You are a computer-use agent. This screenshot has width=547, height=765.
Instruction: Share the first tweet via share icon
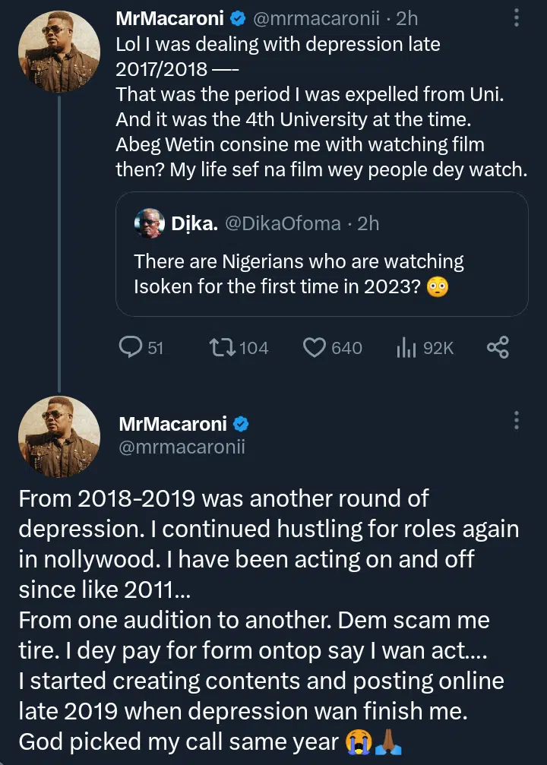point(497,348)
